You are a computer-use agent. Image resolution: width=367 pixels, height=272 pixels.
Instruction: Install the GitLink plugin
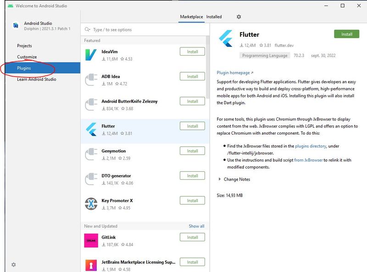[x=192, y=237]
